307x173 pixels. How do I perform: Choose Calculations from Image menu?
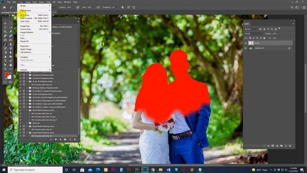(35, 52)
